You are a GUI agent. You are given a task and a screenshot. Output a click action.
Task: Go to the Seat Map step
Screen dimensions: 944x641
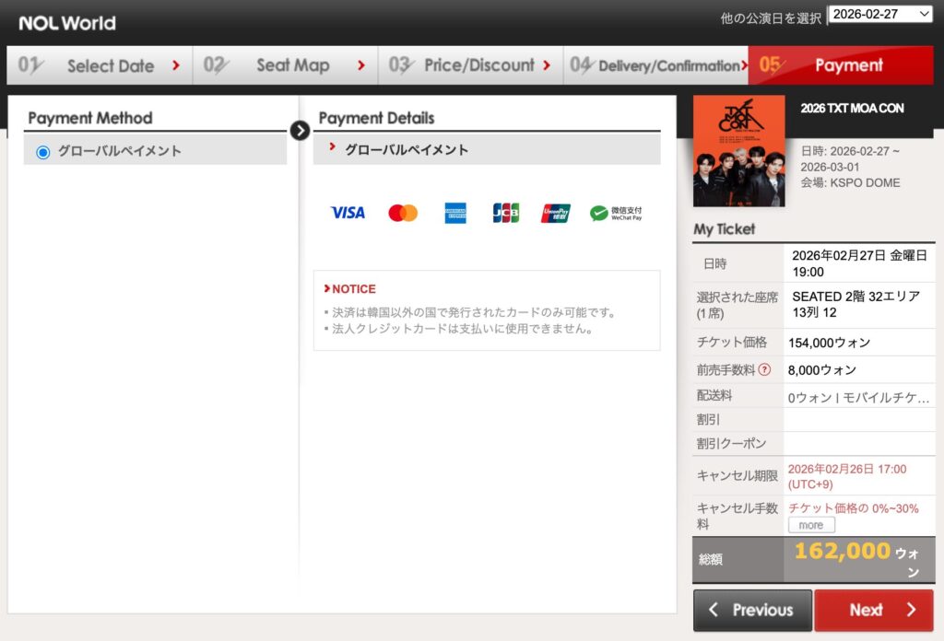[x=286, y=65]
